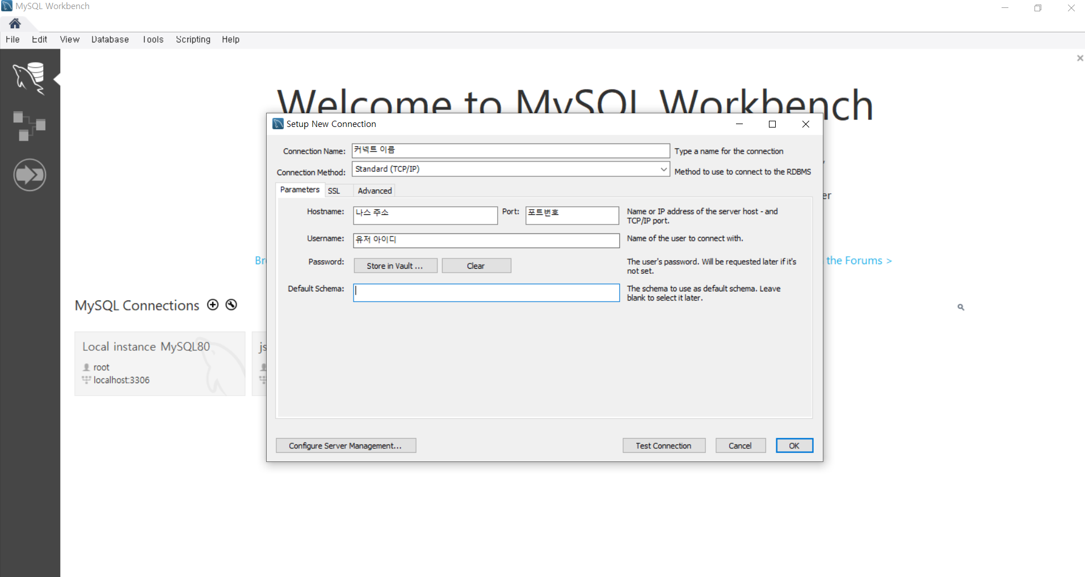Click the Port input field
The height and width of the screenshot is (577, 1085).
pyautogui.click(x=572, y=215)
